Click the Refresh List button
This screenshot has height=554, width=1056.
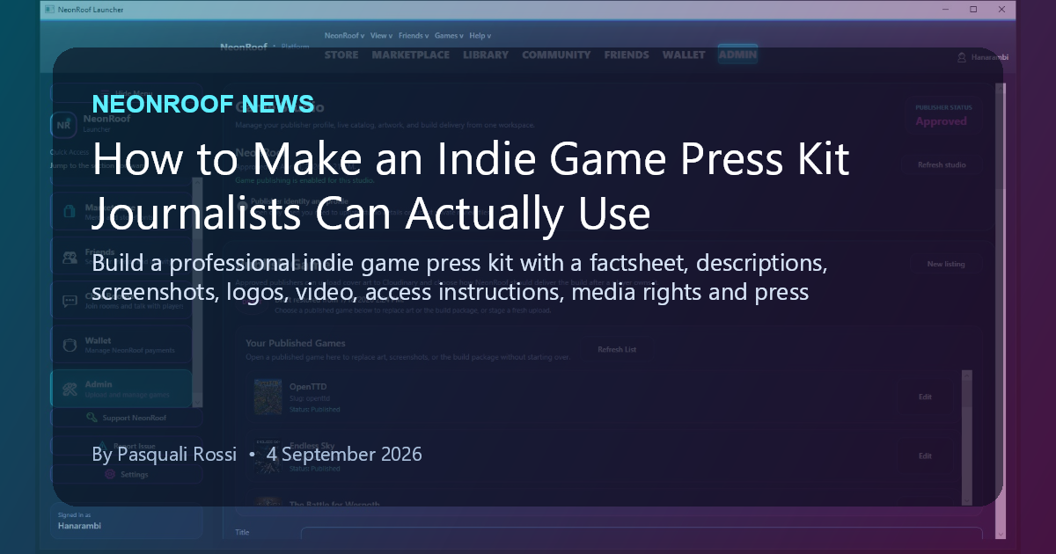pyautogui.click(x=617, y=349)
